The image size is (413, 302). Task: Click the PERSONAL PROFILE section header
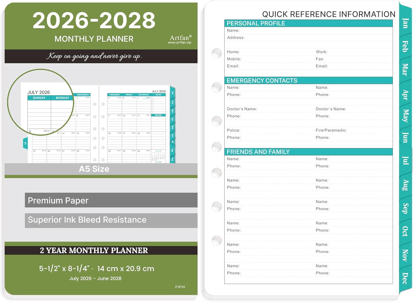coord(308,23)
